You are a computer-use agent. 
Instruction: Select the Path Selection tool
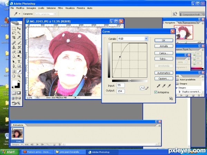[x=14, y=62]
